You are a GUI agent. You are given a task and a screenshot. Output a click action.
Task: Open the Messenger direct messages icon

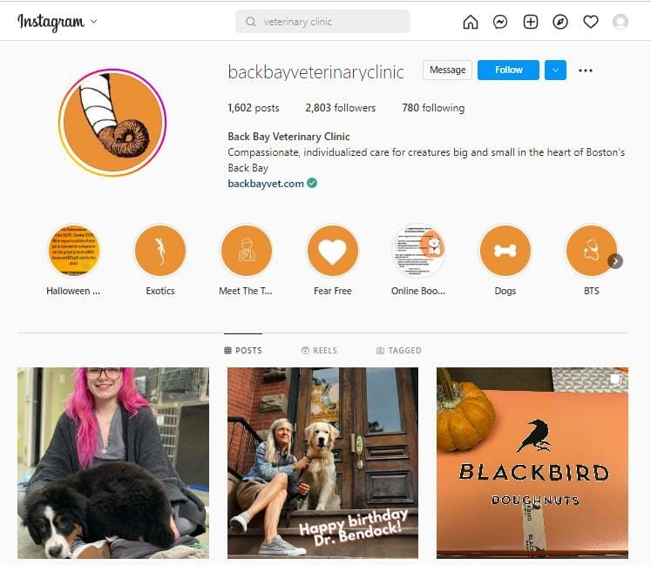tap(500, 22)
